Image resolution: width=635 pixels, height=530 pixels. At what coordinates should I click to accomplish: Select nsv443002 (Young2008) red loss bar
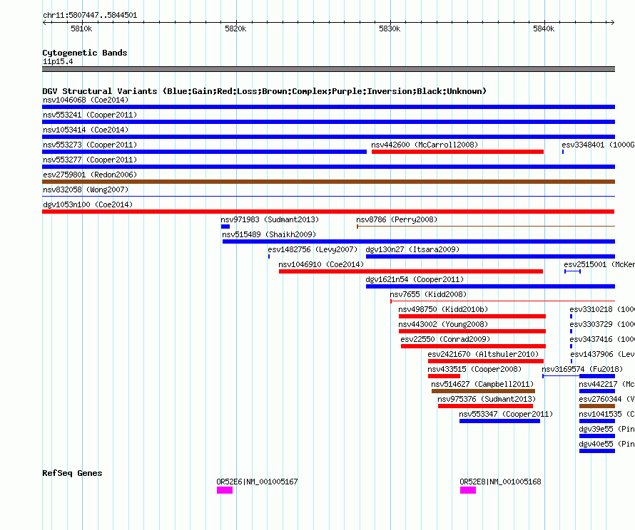[472, 331]
